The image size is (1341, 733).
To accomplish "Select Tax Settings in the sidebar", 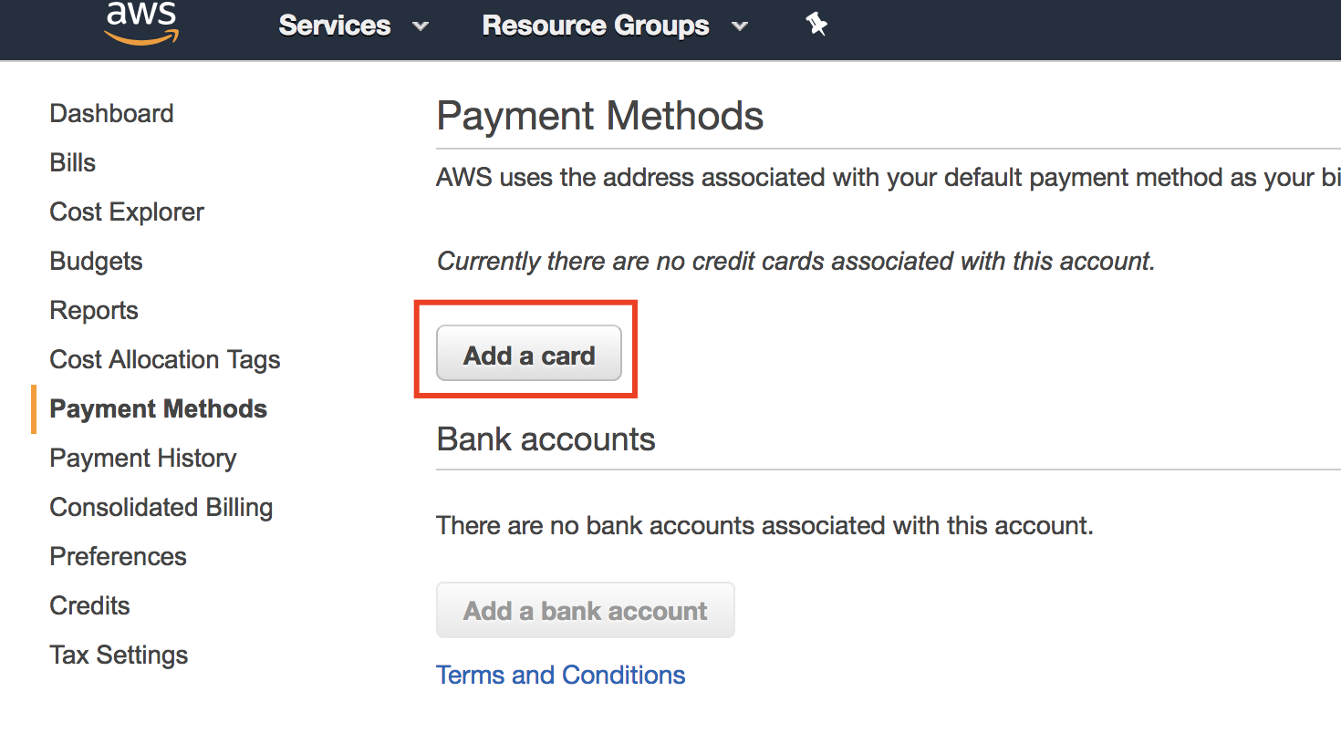I will (x=119, y=656).
